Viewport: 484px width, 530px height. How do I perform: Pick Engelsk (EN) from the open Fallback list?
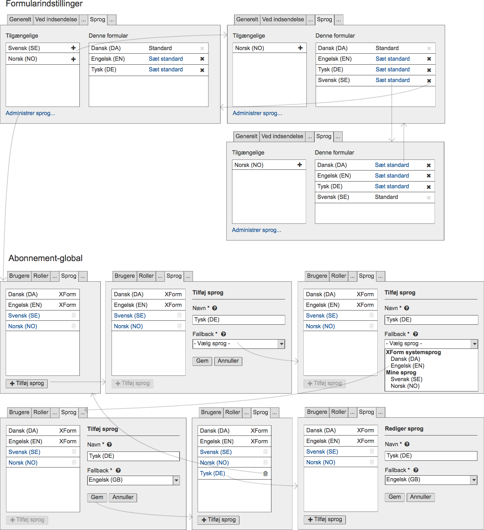[x=407, y=366]
